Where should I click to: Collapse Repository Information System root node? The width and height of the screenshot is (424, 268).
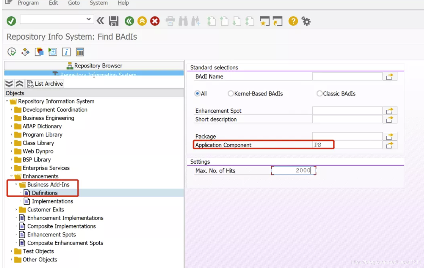[7, 101]
